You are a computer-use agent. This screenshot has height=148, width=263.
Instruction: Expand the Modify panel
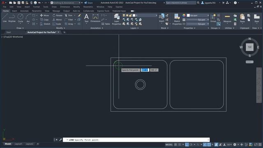point(60,28)
